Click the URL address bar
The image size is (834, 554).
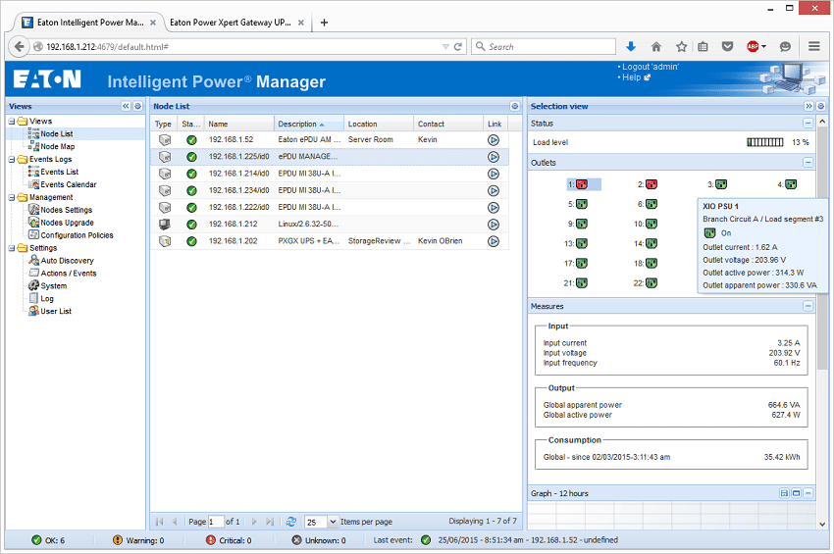pos(239,47)
